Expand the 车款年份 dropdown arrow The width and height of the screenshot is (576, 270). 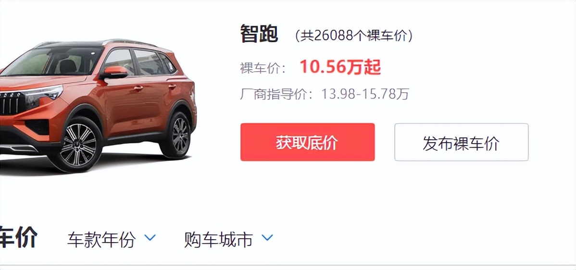pos(150,238)
